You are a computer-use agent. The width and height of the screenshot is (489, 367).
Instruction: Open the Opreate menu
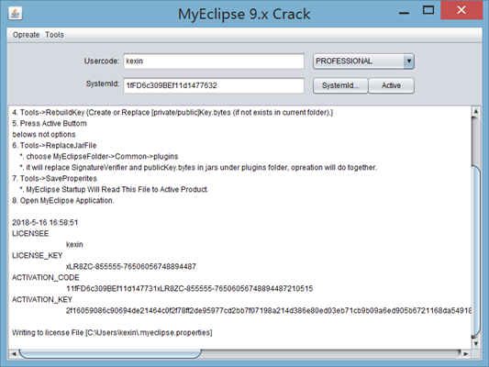[x=26, y=35]
